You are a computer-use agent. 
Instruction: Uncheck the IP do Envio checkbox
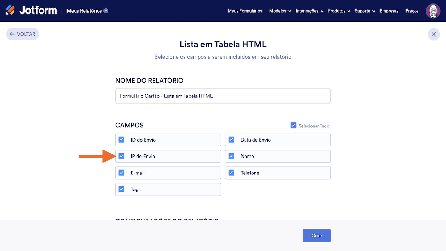pyautogui.click(x=122, y=156)
